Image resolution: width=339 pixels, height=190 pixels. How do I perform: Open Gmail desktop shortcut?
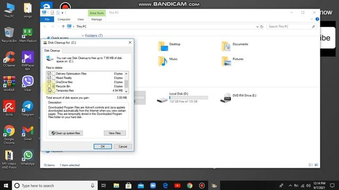[x=28, y=132]
